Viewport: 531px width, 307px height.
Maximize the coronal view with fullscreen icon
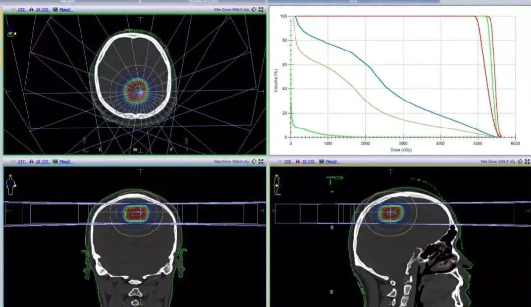[261, 162]
